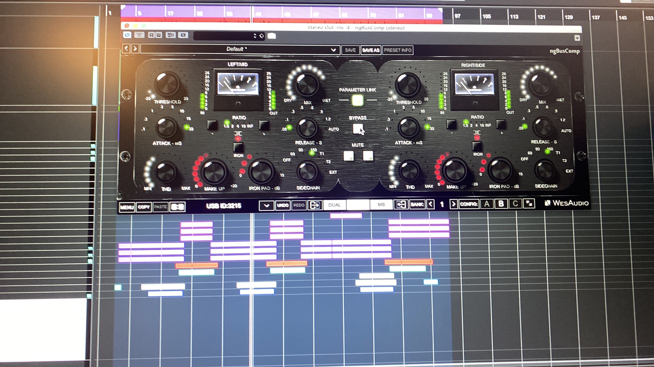Open the dropdown arrow before UNDO
Screen dimensions: 654x367
[266, 206]
